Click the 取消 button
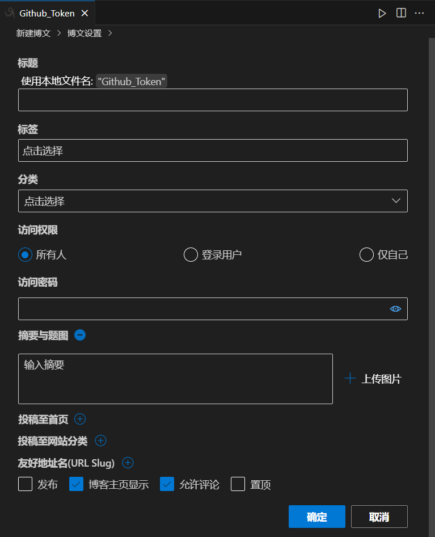 point(379,517)
